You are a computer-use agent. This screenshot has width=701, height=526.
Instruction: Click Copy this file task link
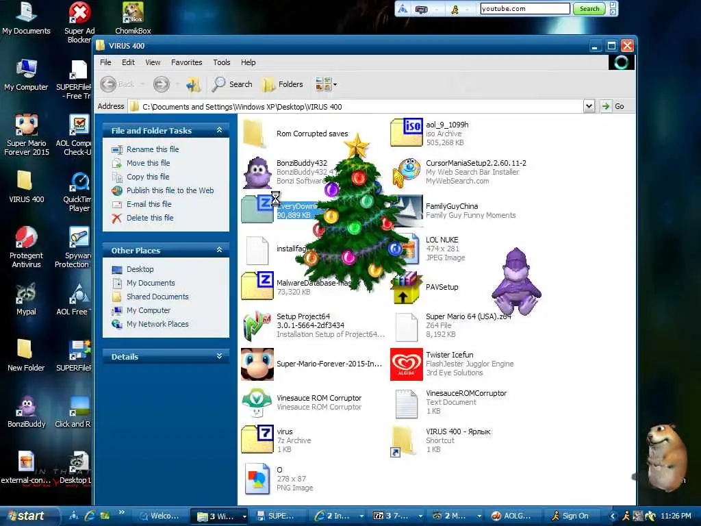(x=148, y=177)
